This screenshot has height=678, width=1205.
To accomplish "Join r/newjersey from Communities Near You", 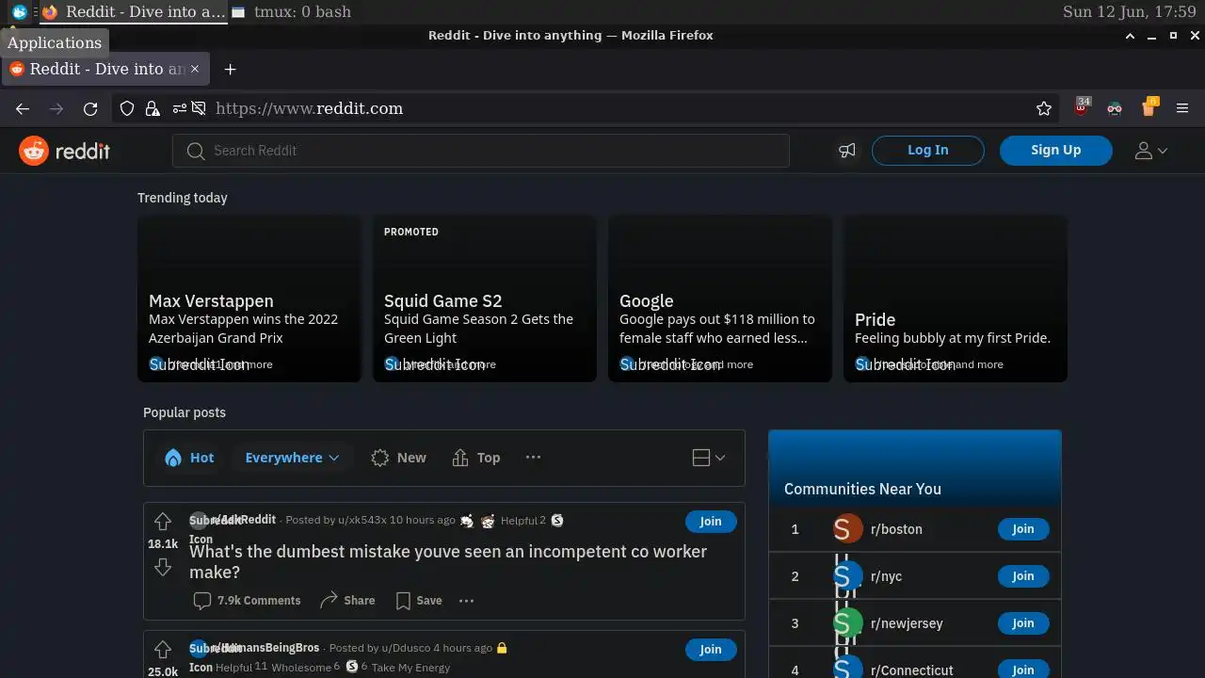I will click(1023, 623).
